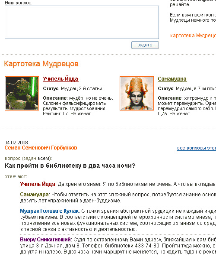Click the "задать" submit button

pos(145,45)
